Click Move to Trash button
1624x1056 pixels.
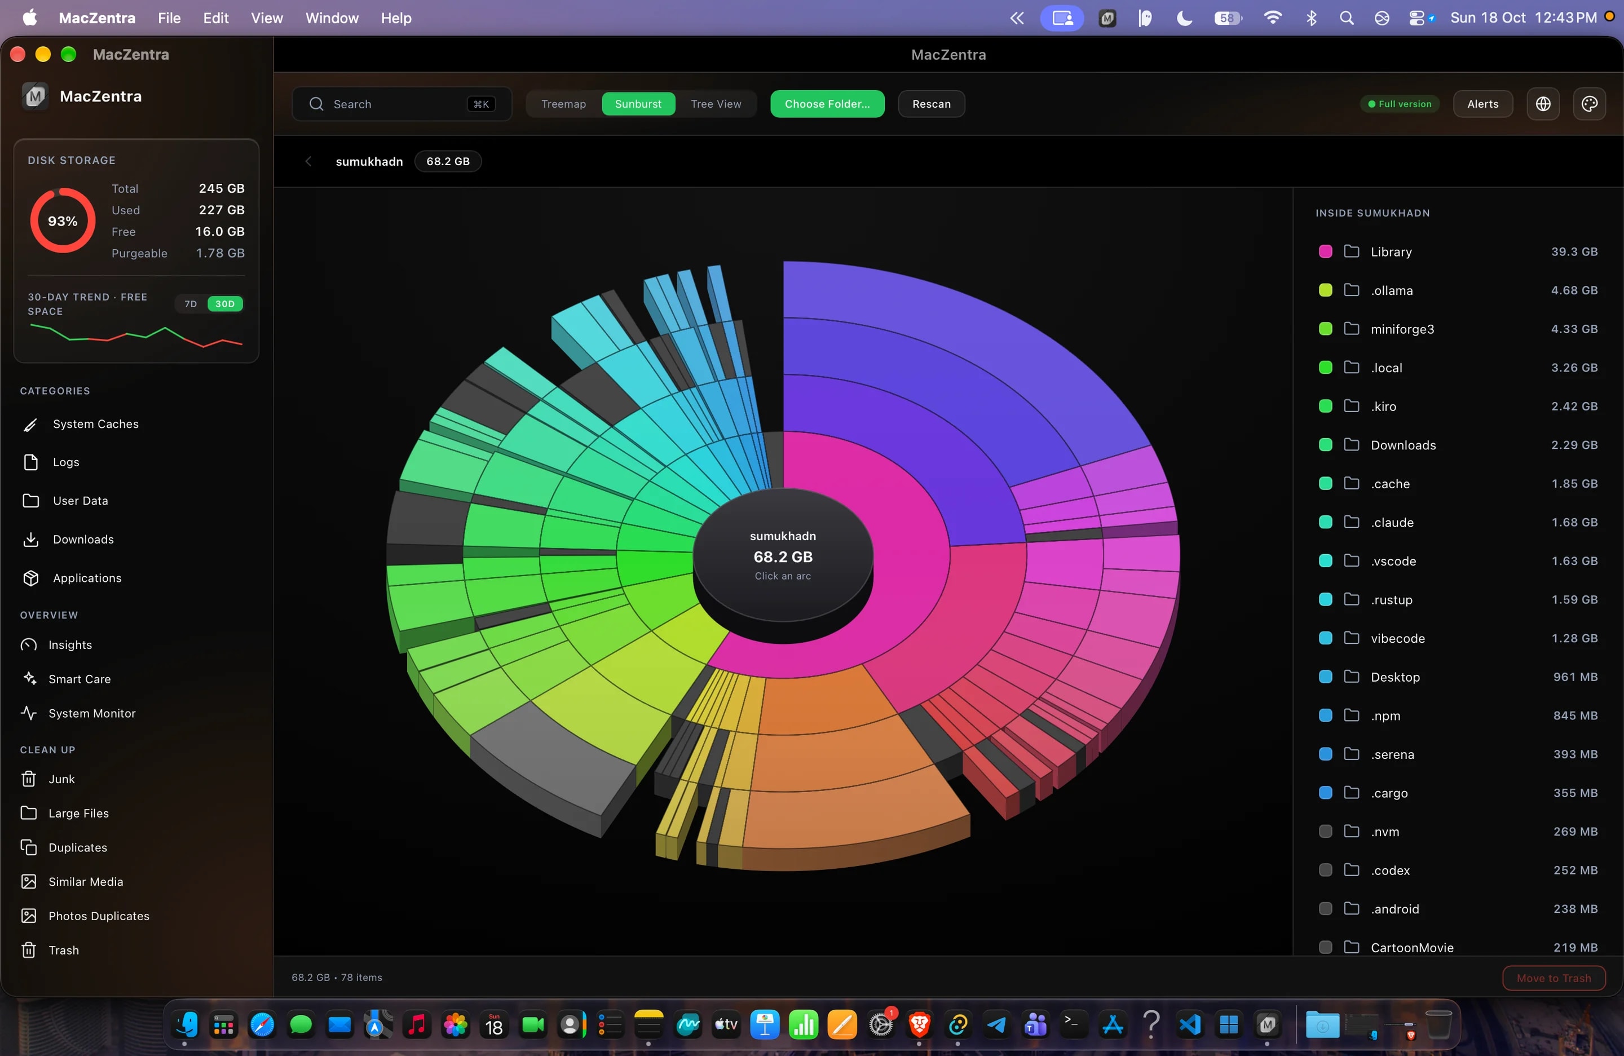(x=1553, y=978)
